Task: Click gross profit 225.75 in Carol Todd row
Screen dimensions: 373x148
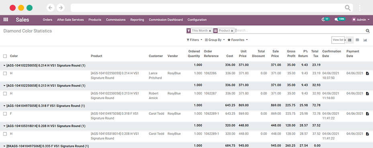Action: tap(290, 114)
